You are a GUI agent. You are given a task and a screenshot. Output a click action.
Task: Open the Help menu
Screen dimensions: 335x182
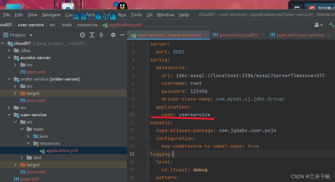(x=184, y=15)
